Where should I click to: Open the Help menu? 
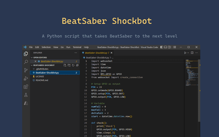86,47
